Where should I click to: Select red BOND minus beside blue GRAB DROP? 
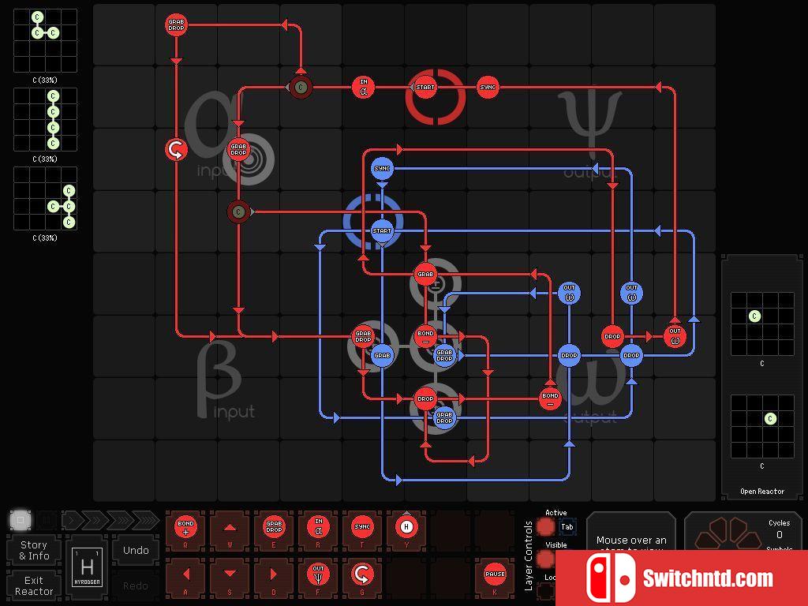[x=425, y=336]
